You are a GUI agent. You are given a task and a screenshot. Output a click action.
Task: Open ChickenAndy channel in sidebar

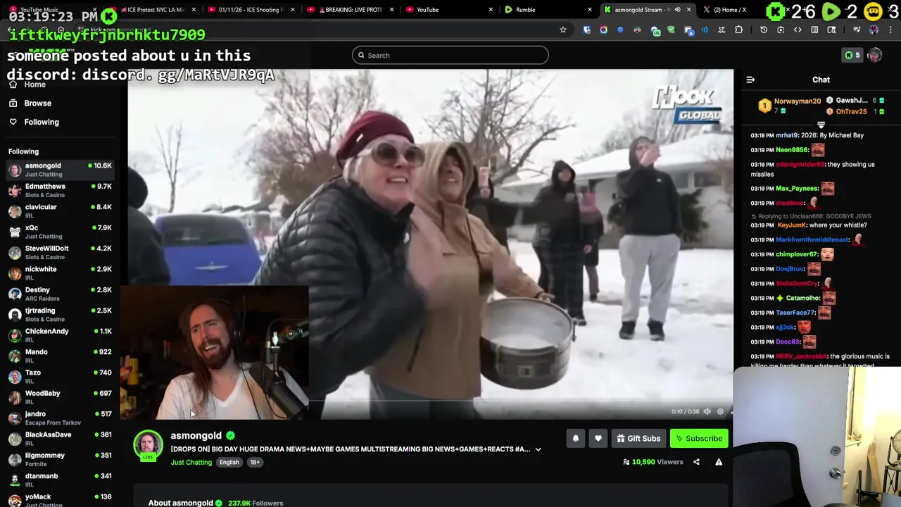click(x=60, y=335)
